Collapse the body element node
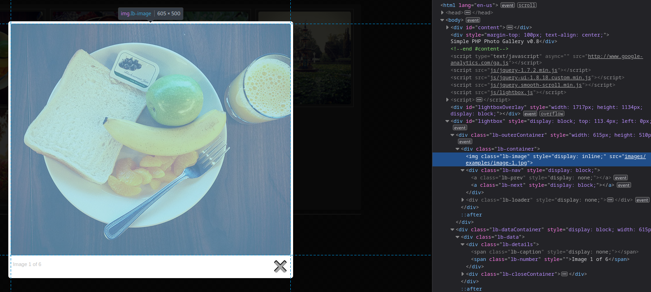Viewport: 651px width, 292px height. coord(443,20)
